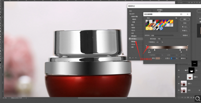Click the lock icon on the background layer

tap(199, 90)
